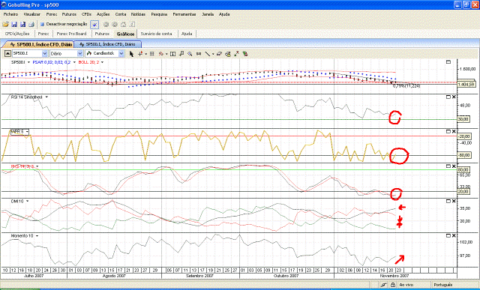Screen dimensions: 480x290
Task: Click the diagonal arrow chart tool
Action: coord(236,54)
